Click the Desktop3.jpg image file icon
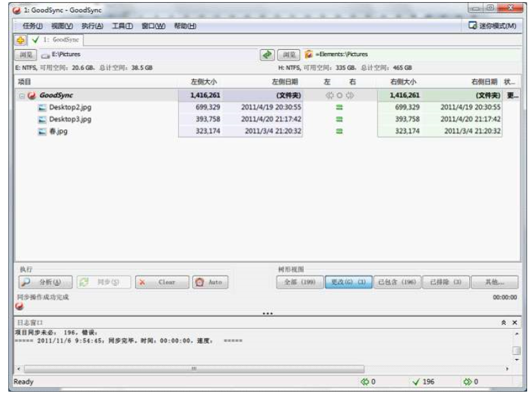This screenshot has height=393, width=532. [42, 119]
